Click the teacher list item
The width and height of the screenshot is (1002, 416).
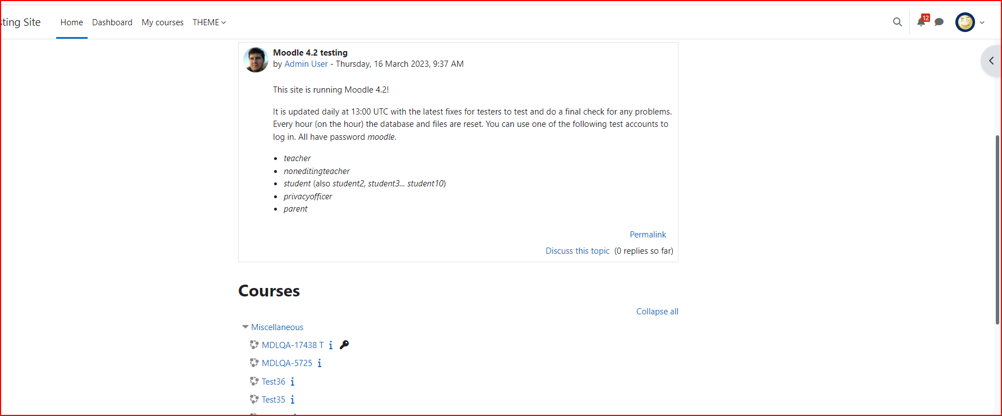(x=297, y=158)
